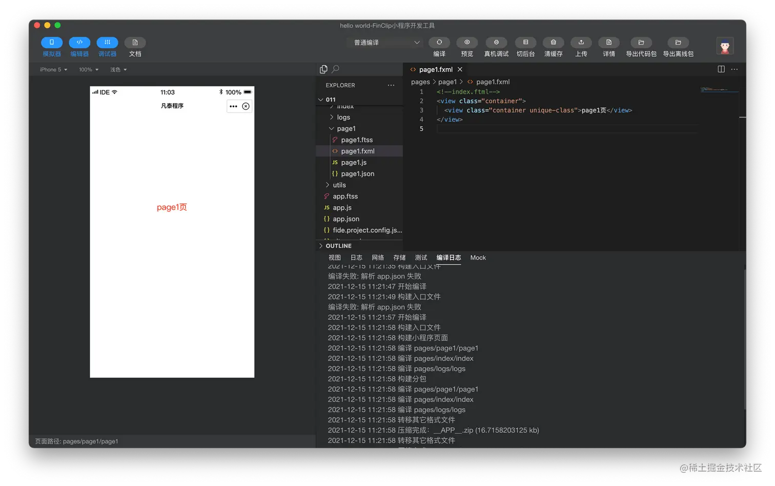775x486 pixels.
Task: Start 真机调试 real device debugging
Action: point(496,42)
